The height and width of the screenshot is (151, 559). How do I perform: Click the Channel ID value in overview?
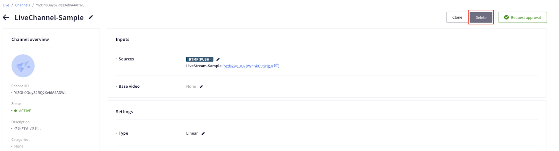pos(40,93)
